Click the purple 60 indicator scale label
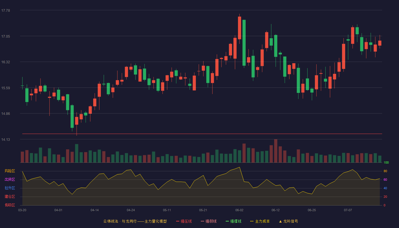 pyautogui.click(x=385, y=180)
